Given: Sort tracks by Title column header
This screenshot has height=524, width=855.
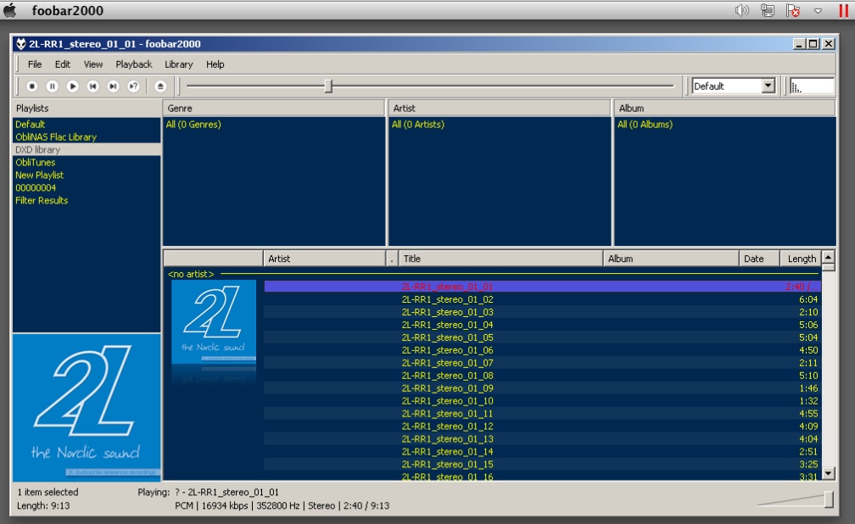Looking at the screenshot, I should click(x=500, y=259).
